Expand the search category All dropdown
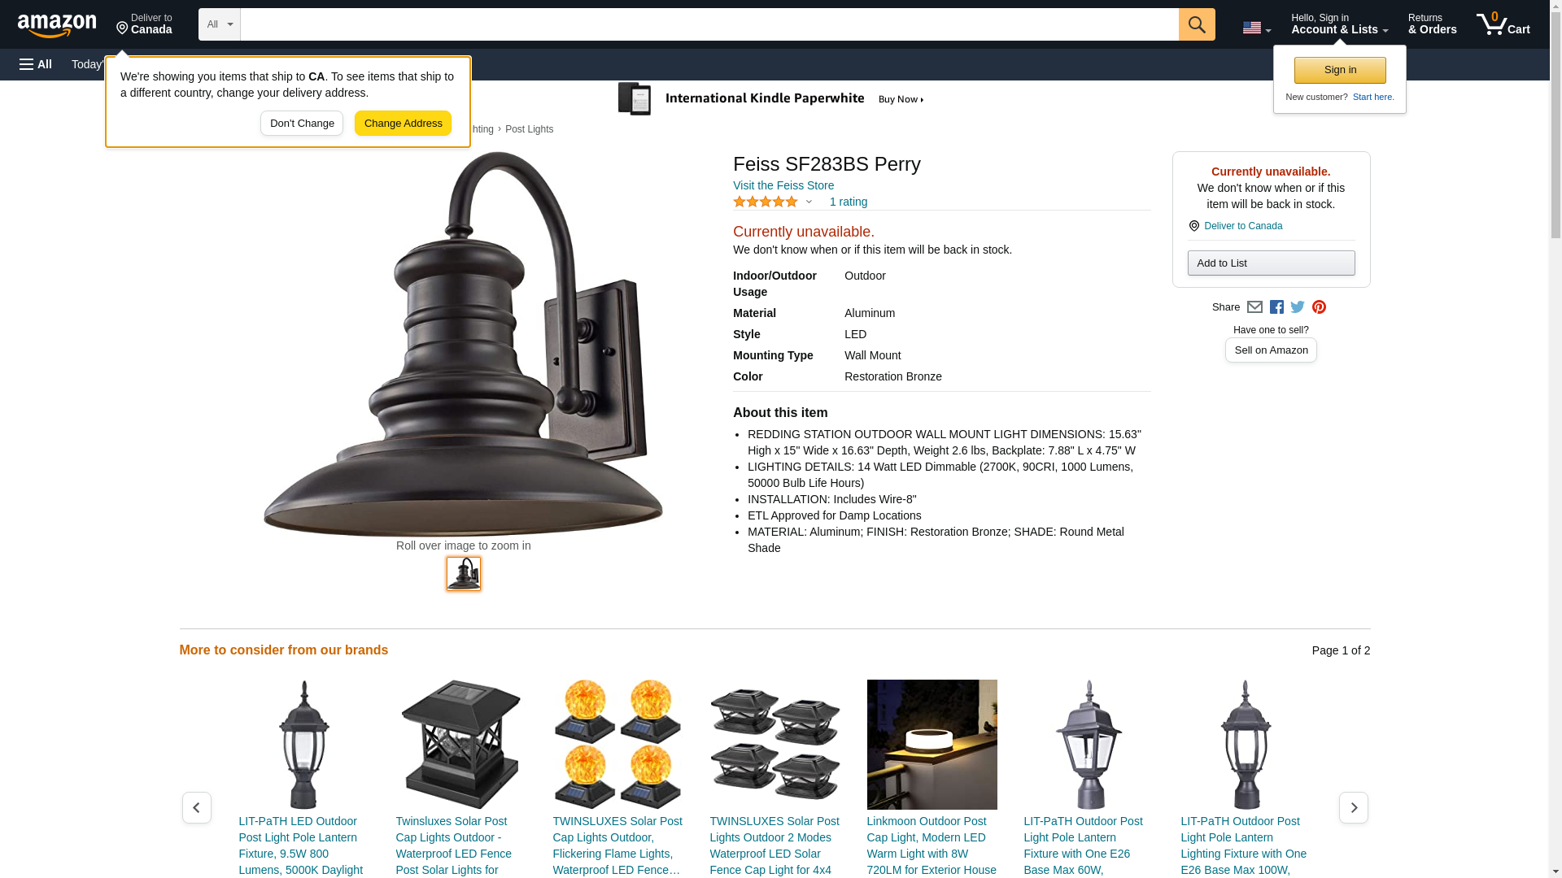Viewport: 1562px width, 878px height. [x=220, y=24]
